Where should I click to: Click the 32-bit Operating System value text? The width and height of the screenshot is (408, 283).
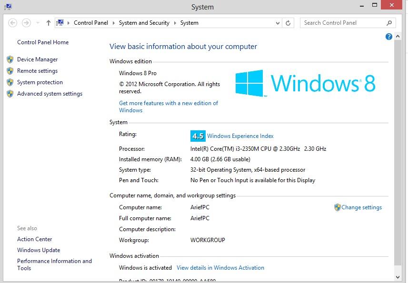[248, 170]
